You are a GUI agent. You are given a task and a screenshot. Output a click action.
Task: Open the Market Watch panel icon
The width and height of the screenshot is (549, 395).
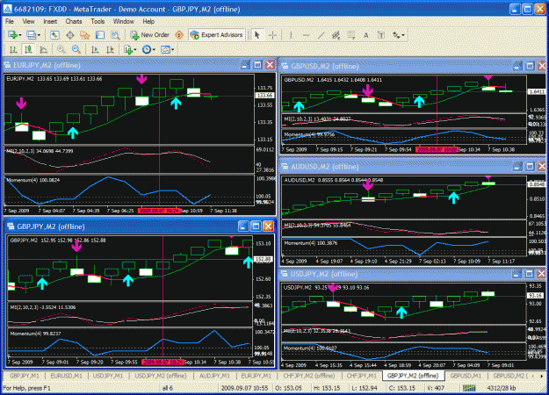pyautogui.click(x=54, y=35)
